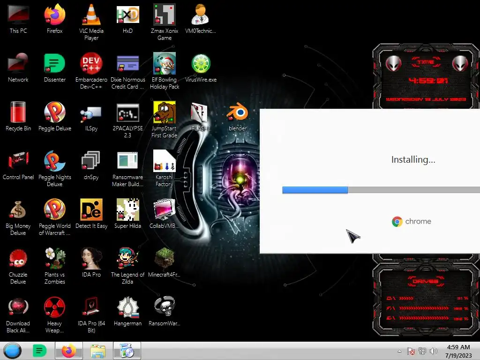Screen dimensions: 480x360
Task: Click the Installing... text
Action: [413, 159]
